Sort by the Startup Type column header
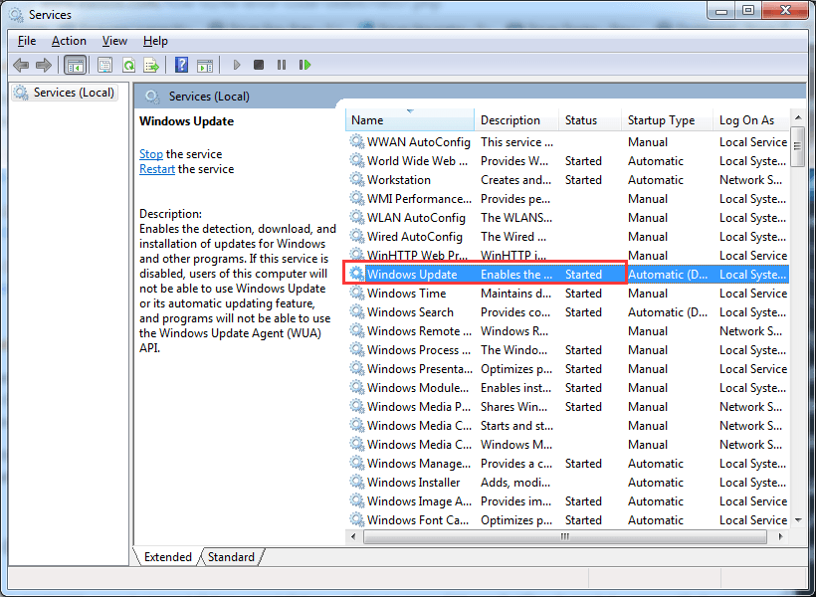Viewport: 816px width, 597px height. click(663, 120)
